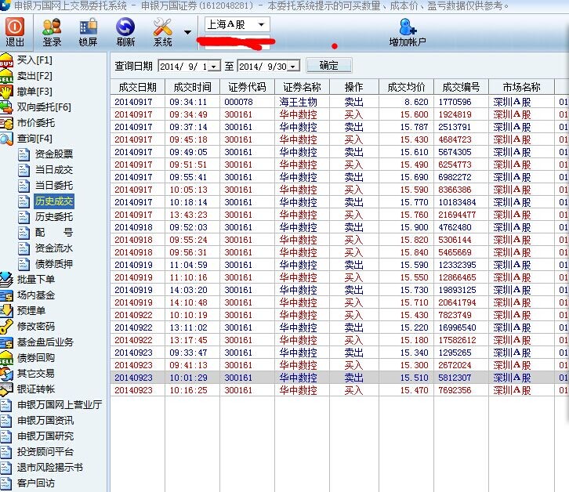Click the time cell 13:43:23

pos(188,215)
